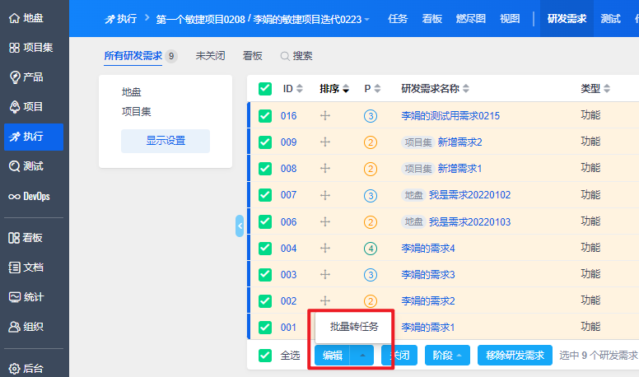Uncheck the checkbox for row 009
Image resolution: width=639 pixels, height=377 pixels.
[265, 142]
